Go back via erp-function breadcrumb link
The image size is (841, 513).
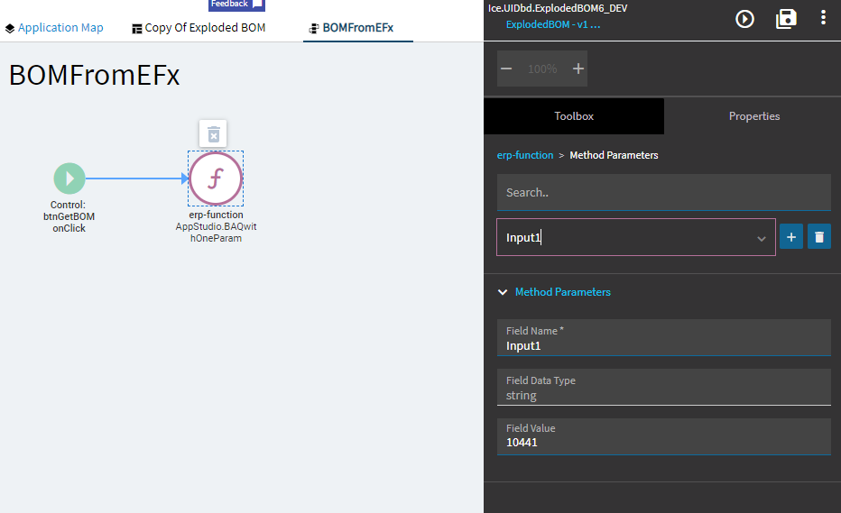[x=524, y=155]
